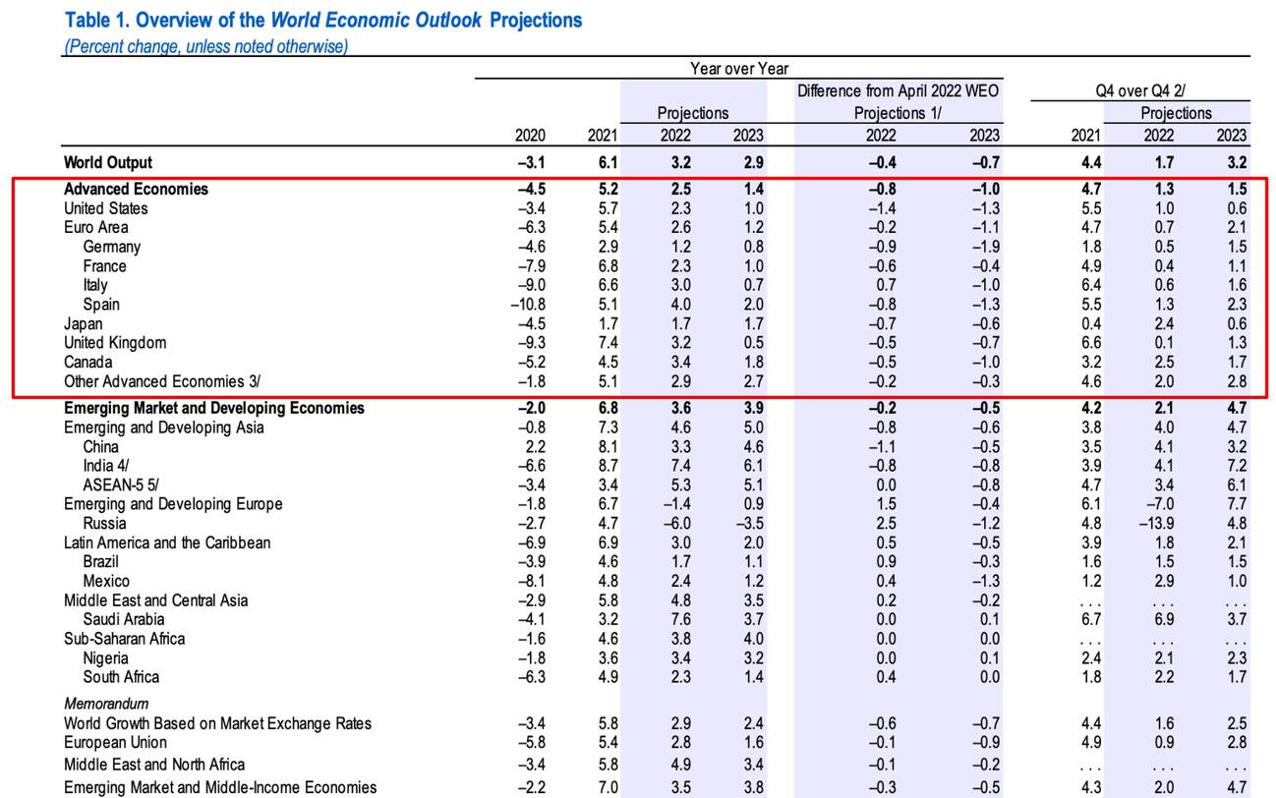Click the table title 'Table 1. Overview of the World Economic Outlook Projections'
Viewport: 1276px width, 798px height.
coord(322,20)
